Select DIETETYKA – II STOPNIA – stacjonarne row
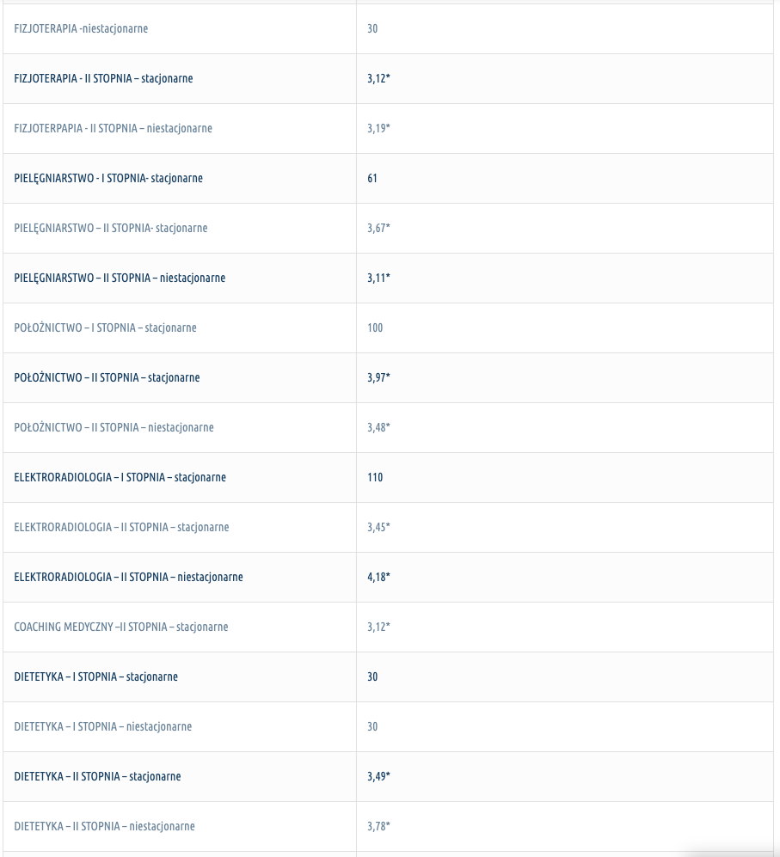The width and height of the screenshot is (780, 857). point(388,777)
